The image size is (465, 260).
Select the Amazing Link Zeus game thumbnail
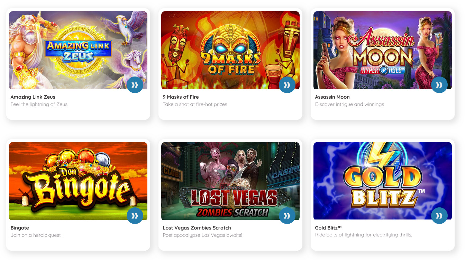point(78,50)
